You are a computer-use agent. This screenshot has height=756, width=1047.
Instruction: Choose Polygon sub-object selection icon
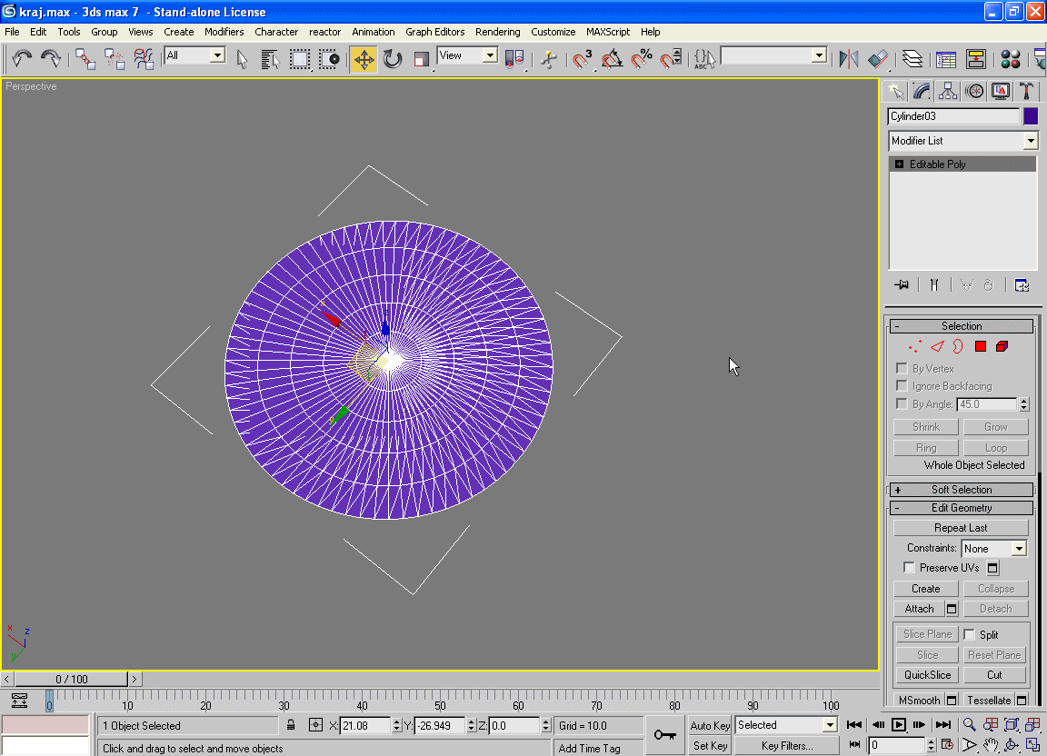click(981, 346)
